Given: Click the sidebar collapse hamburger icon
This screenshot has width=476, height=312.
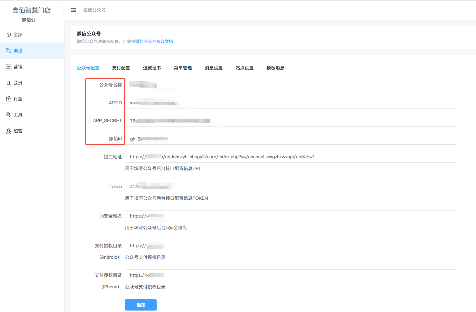Looking at the screenshot, I should pyautogui.click(x=73, y=10).
